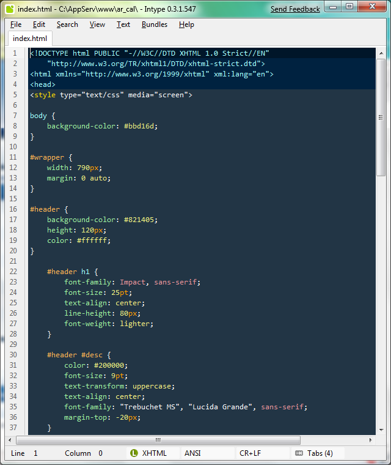Click the Line 1 status indicator
Screen dimensions: 391x465
(x=24, y=453)
